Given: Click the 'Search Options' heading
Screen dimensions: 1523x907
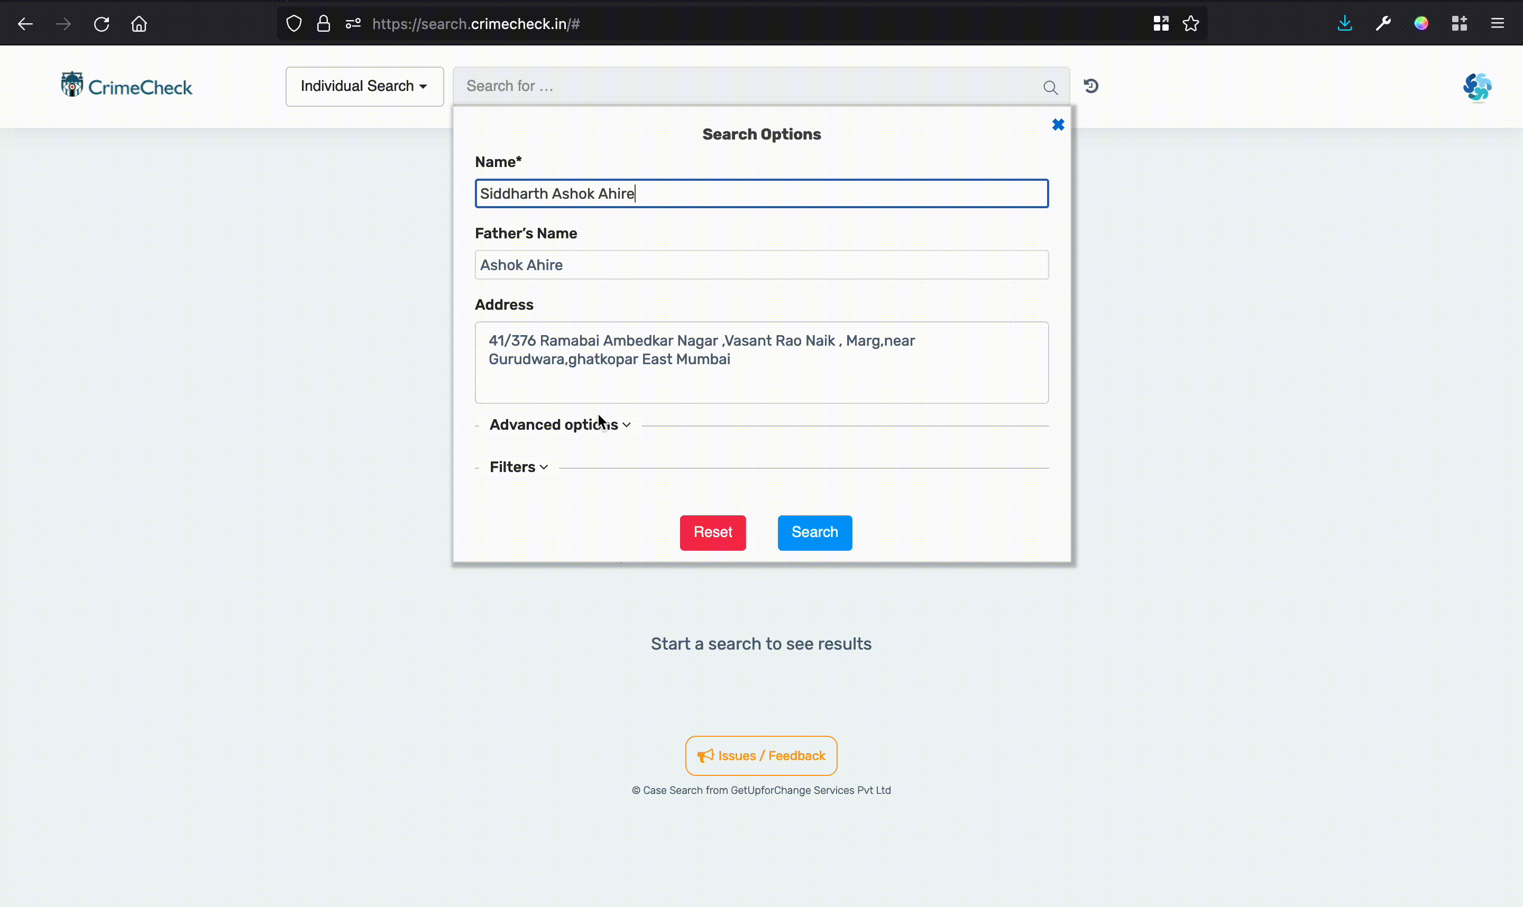Looking at the screenshot, I should point(761,134).
